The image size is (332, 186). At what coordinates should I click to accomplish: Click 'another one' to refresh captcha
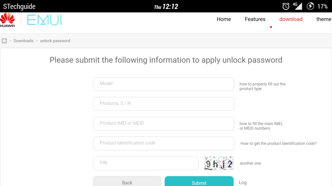(250, 163)
